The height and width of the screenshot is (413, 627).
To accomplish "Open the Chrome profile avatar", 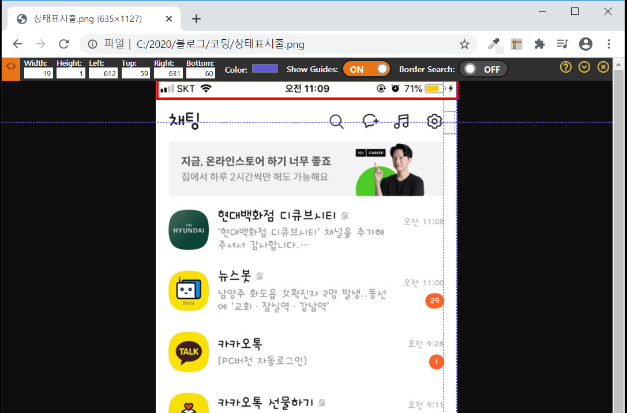I will (585, 44).
